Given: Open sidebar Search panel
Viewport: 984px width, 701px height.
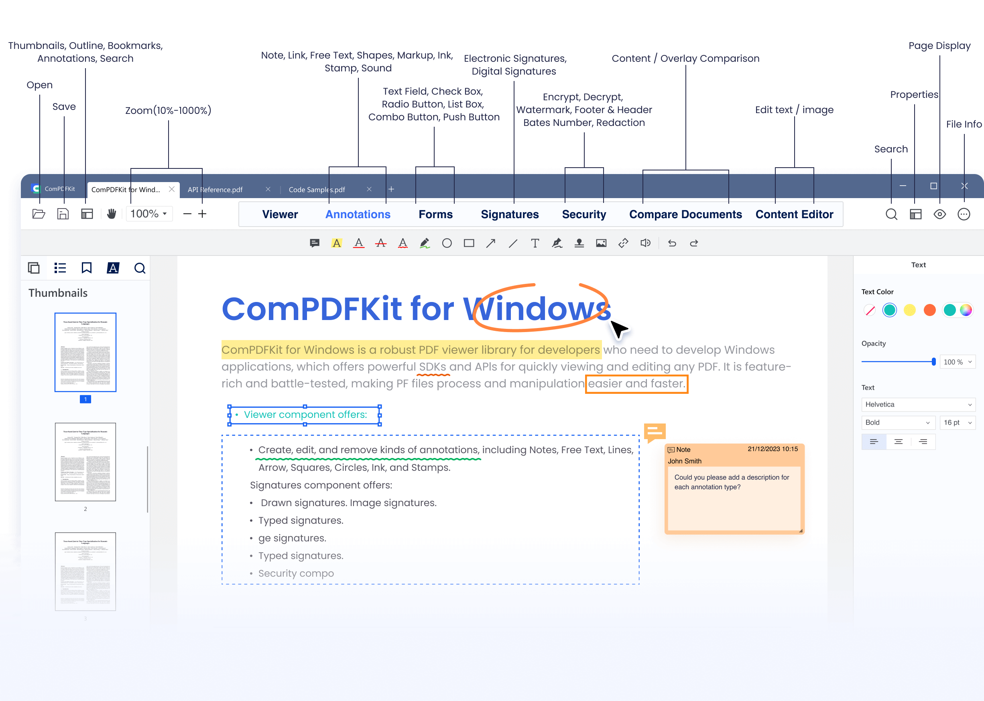Looking at the screenshot, I should point(140,268).
